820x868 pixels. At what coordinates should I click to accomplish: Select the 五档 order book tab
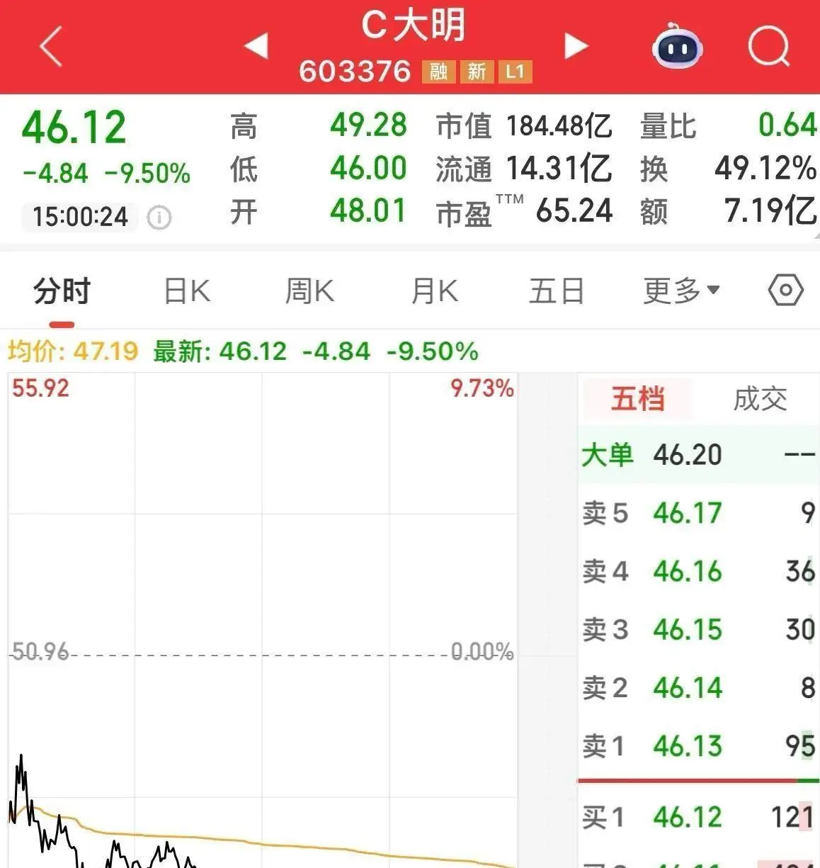coord(637,398)
